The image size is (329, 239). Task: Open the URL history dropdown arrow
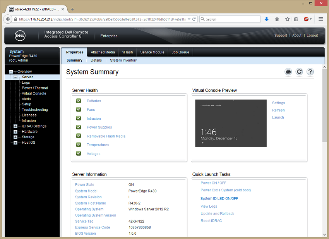coord(189,19)
